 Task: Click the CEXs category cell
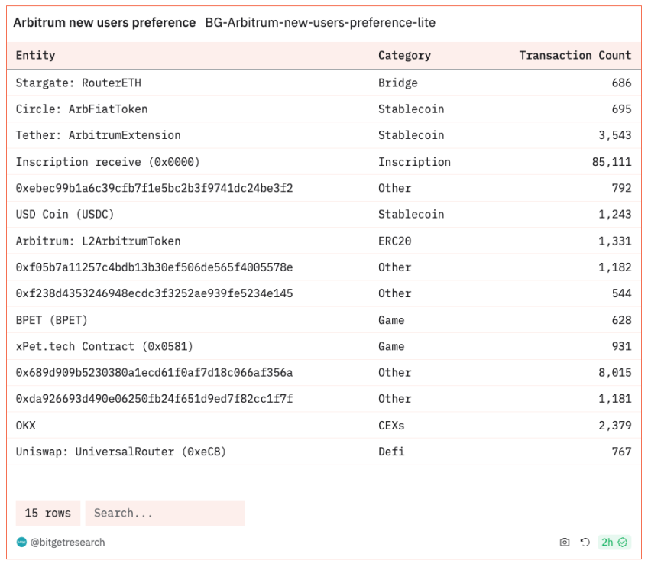391,426
